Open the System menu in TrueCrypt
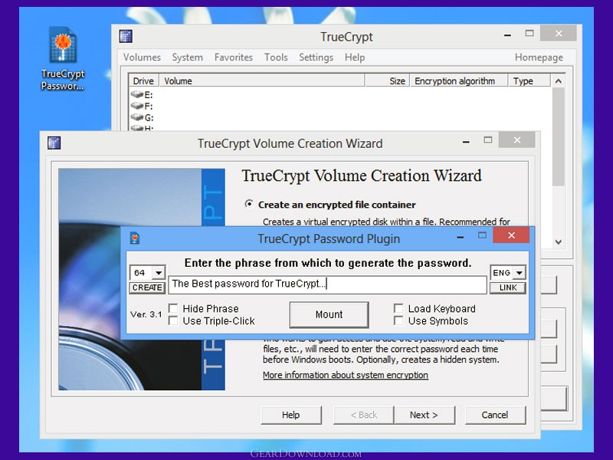Image resolution: width=613 pixels, height=460 pixels. pos(188,57)
